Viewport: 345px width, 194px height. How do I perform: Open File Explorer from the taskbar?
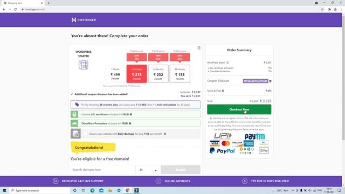(x=110, y=190)
